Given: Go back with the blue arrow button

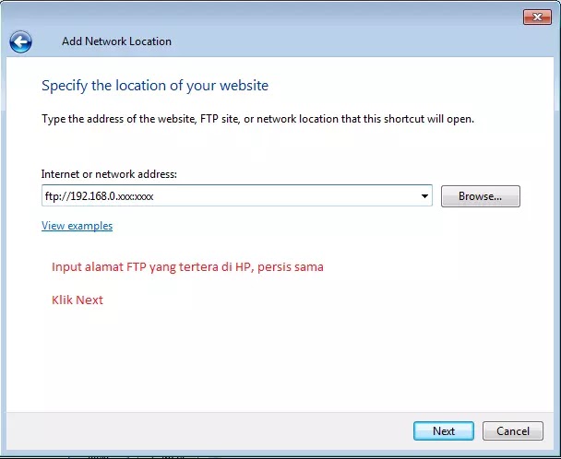Looking at the screenshot, I should click(x=20, y=41).
